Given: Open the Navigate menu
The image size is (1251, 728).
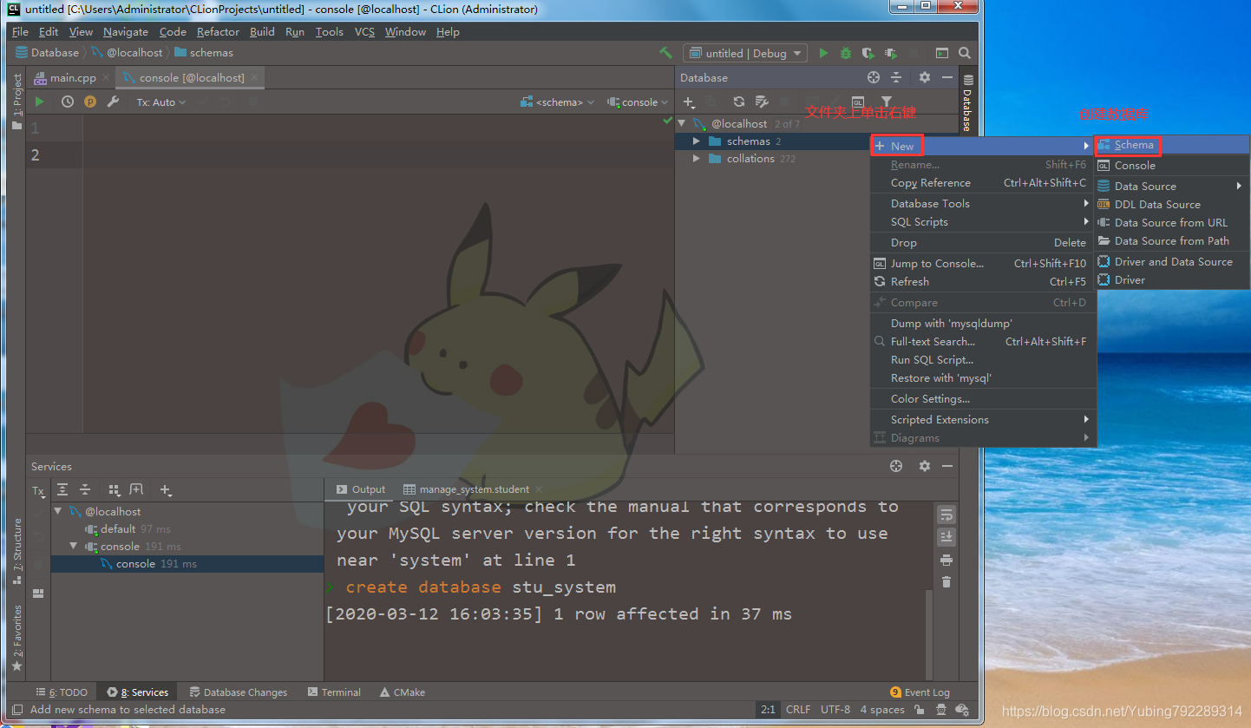Looking at the screenshot, I should (x=126, y=31).
